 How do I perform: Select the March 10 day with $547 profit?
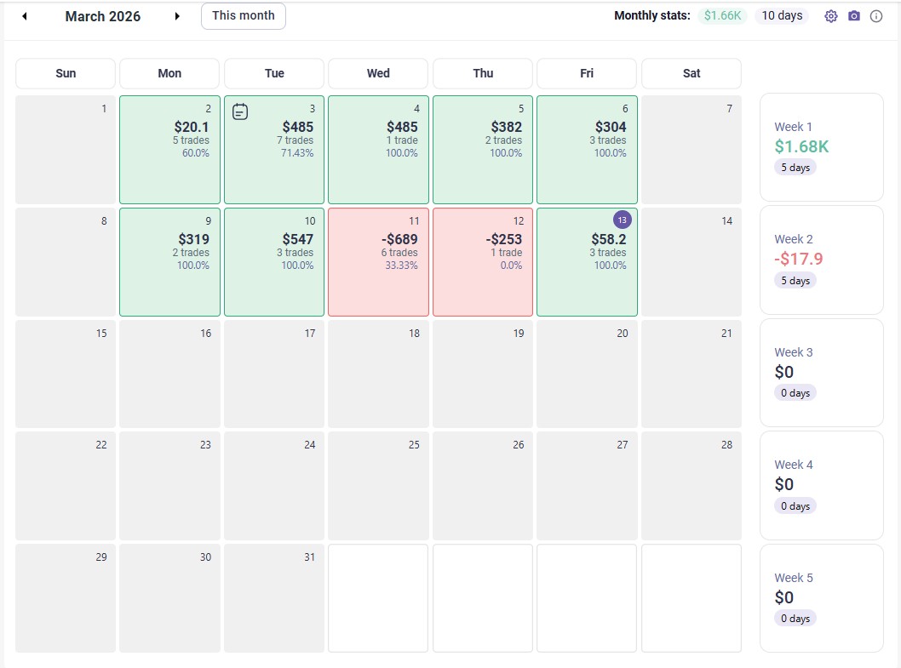(273, 262)
